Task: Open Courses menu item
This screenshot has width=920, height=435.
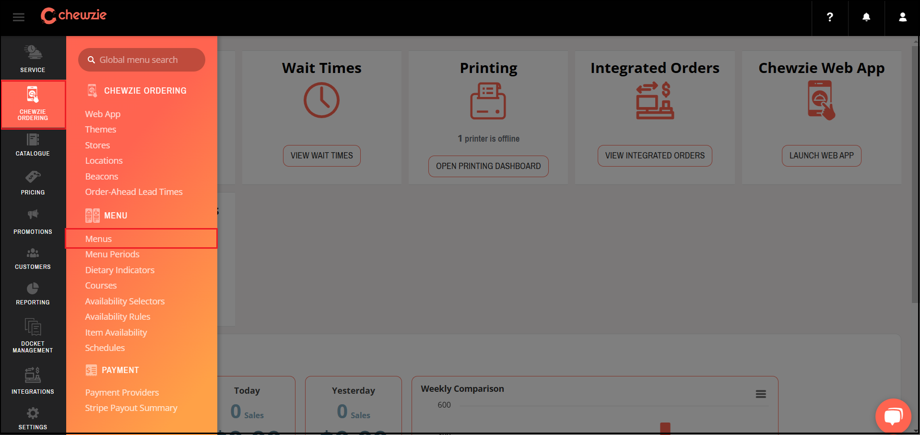Action: click(101, 286)
